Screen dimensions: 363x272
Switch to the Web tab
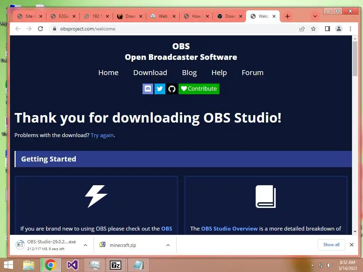pyautogui.click(x=163, y=16)
